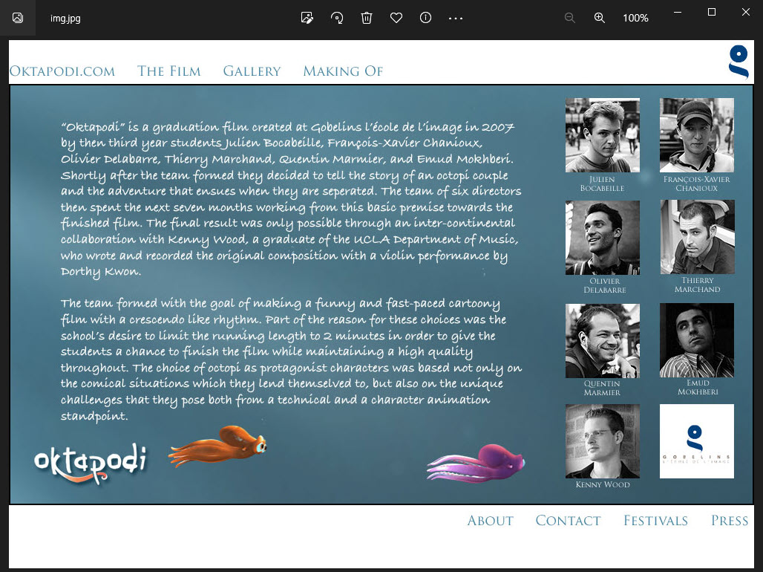This screenshot has height=572, width=763.
Task: Click the zoom out magnifier
Action: 570,18
